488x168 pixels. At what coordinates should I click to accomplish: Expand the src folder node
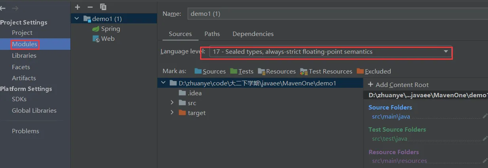pos(172,103)
